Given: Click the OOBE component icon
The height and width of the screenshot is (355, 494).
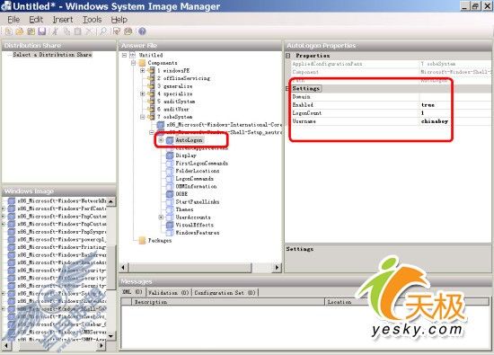Looking at the screenshot, I should [170, 194].
